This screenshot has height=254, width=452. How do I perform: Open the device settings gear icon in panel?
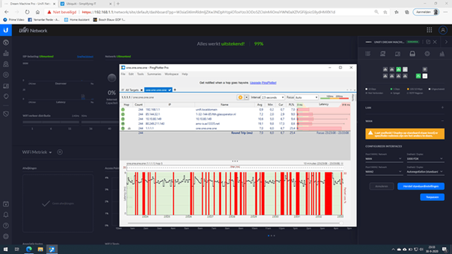tap(427, 54)
